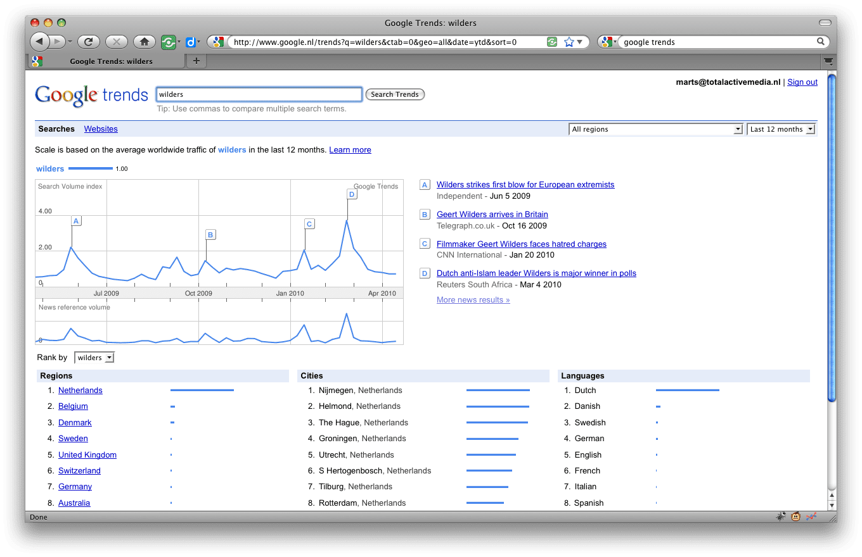This screenshot has height=557, width=862.
Task: Click flag marker B on the chart
Action: 210,235
